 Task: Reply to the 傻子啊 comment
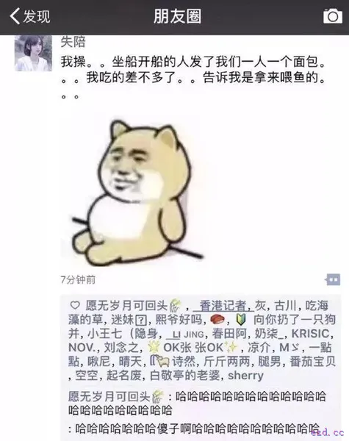[x=194, y=429]
